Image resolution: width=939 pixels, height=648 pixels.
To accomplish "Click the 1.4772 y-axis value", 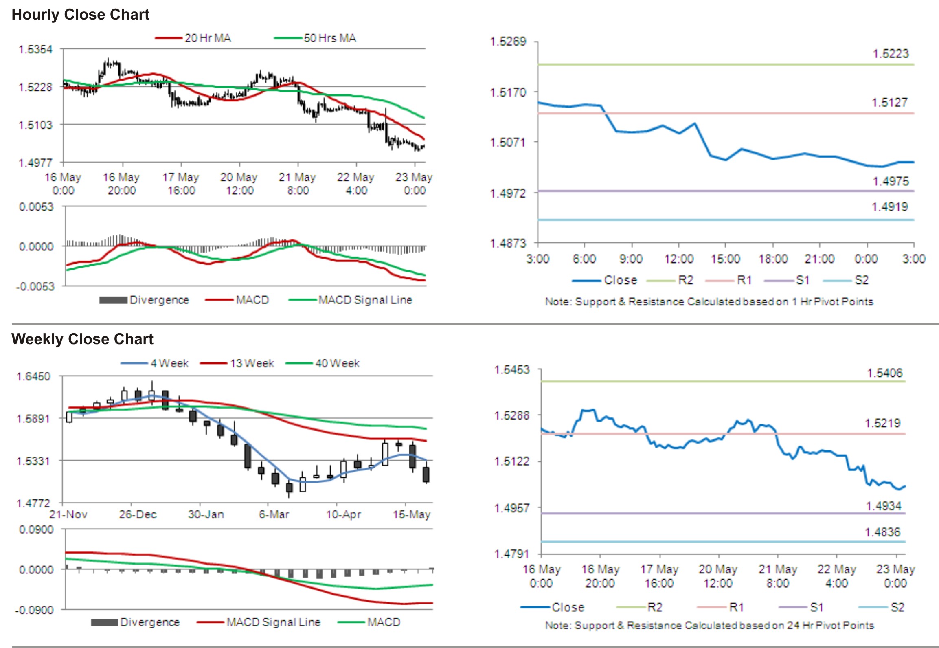I will tap(33, 503).
